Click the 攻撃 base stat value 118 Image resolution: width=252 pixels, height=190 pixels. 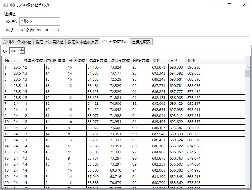20,30
